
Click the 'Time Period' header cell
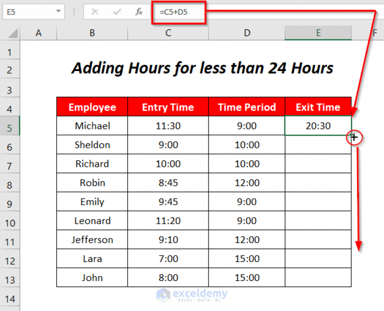click(x=247, y=107)
